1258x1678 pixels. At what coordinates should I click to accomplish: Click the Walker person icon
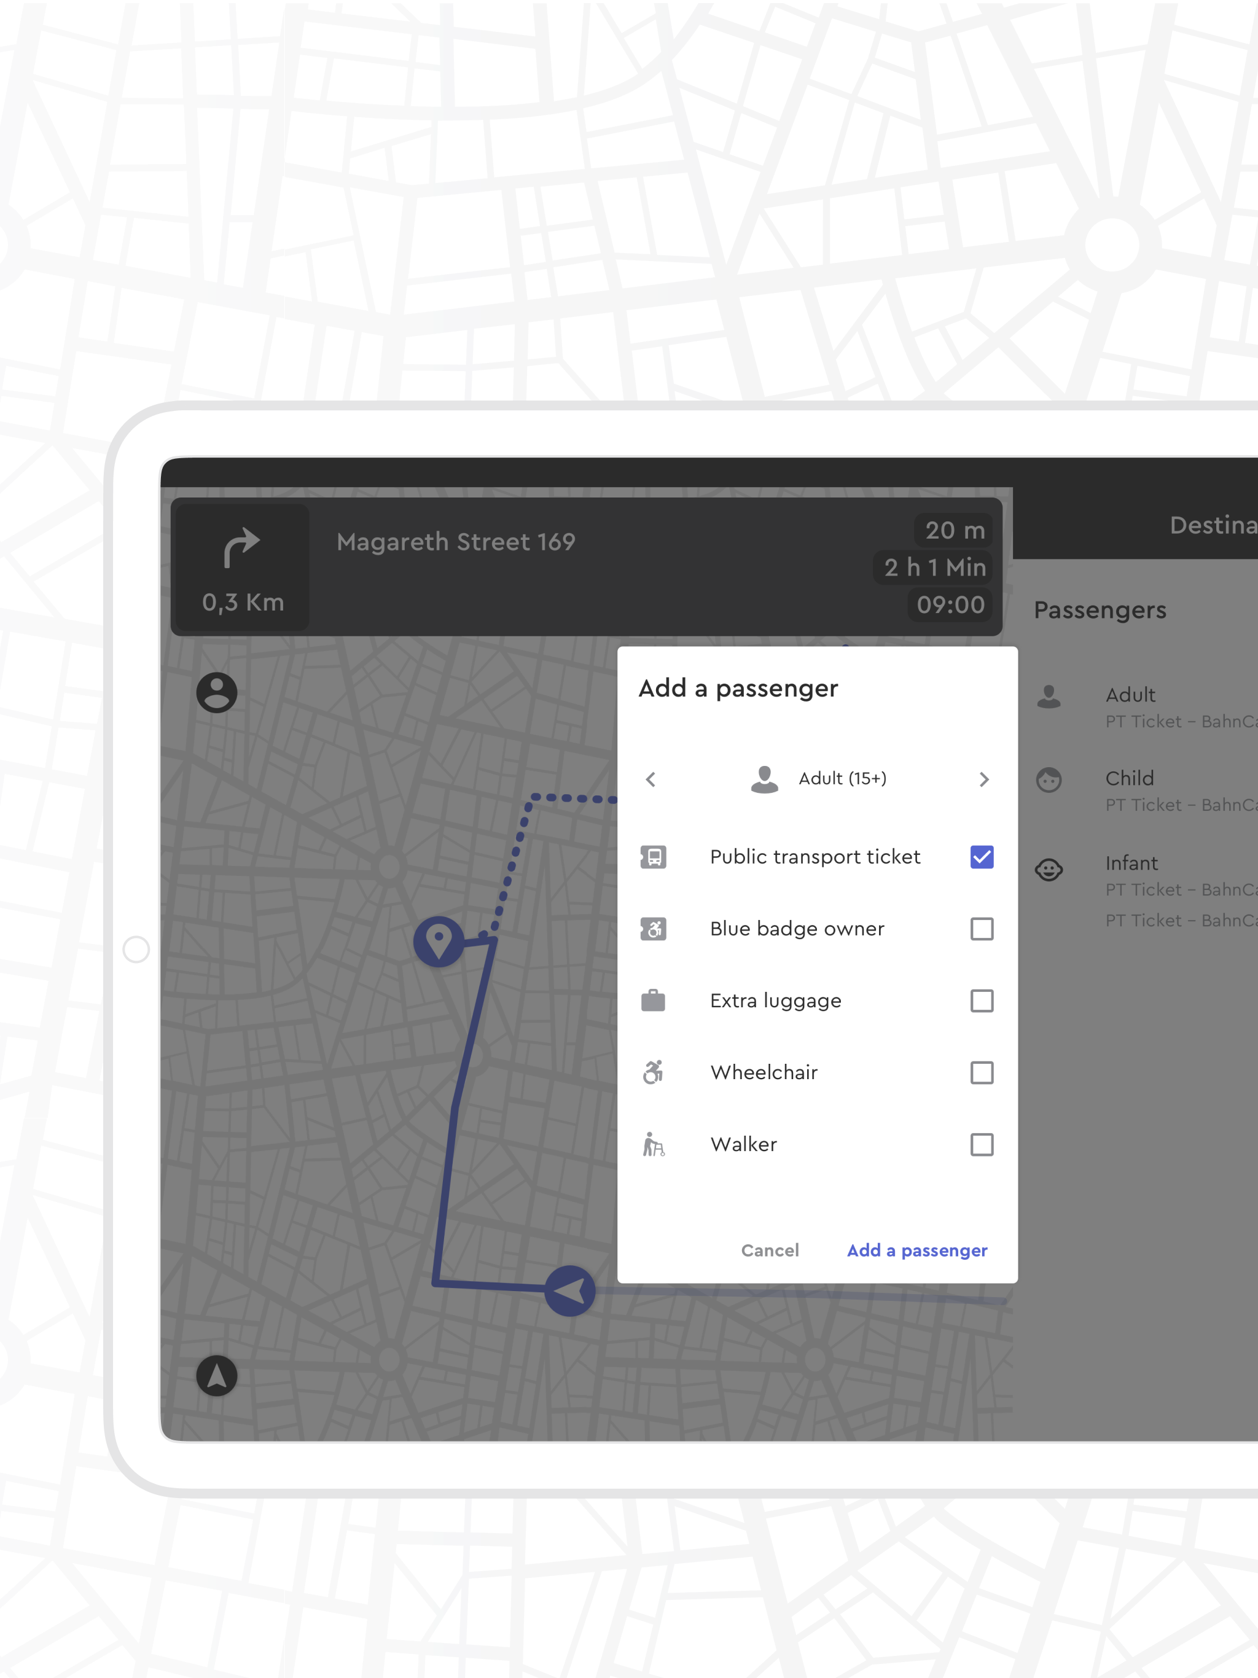654,1144
